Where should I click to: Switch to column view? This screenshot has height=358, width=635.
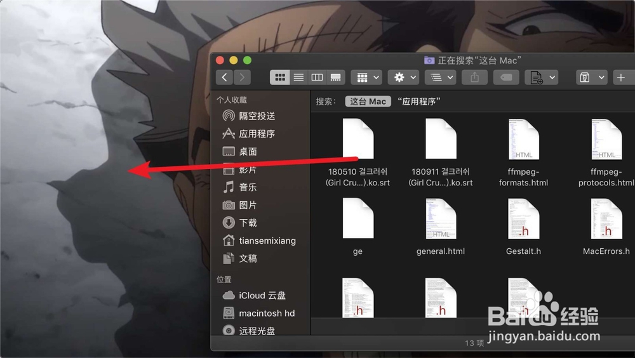point(317,77)
